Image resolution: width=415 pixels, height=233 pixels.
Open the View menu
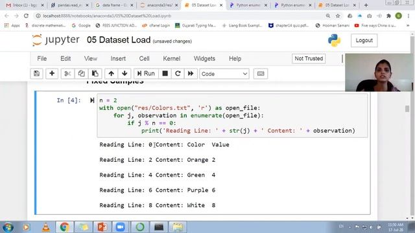[x=91, y=59]
